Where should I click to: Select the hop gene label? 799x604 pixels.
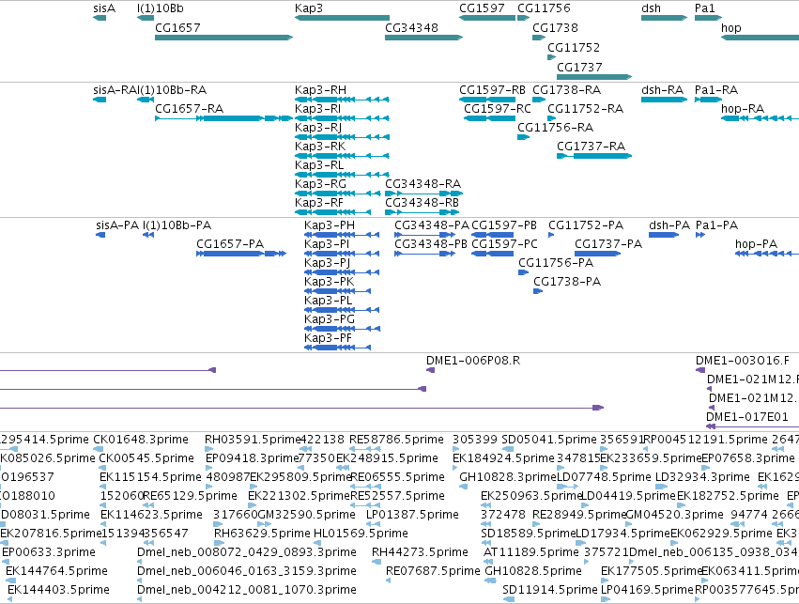click(x=730, y=27)
